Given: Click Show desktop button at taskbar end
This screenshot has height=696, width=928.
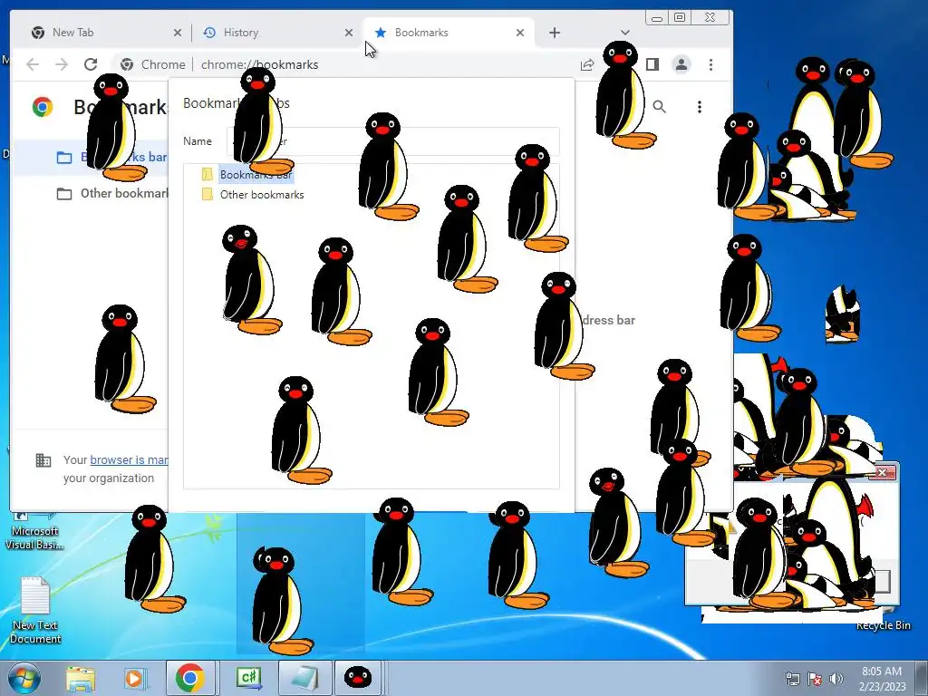Looking at the screenshot, I should [x=922, y=678].
